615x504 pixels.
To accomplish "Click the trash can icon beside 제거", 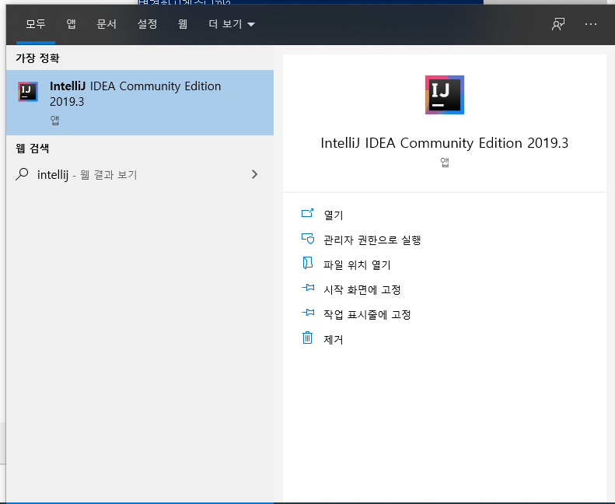I will click(307, 338).
